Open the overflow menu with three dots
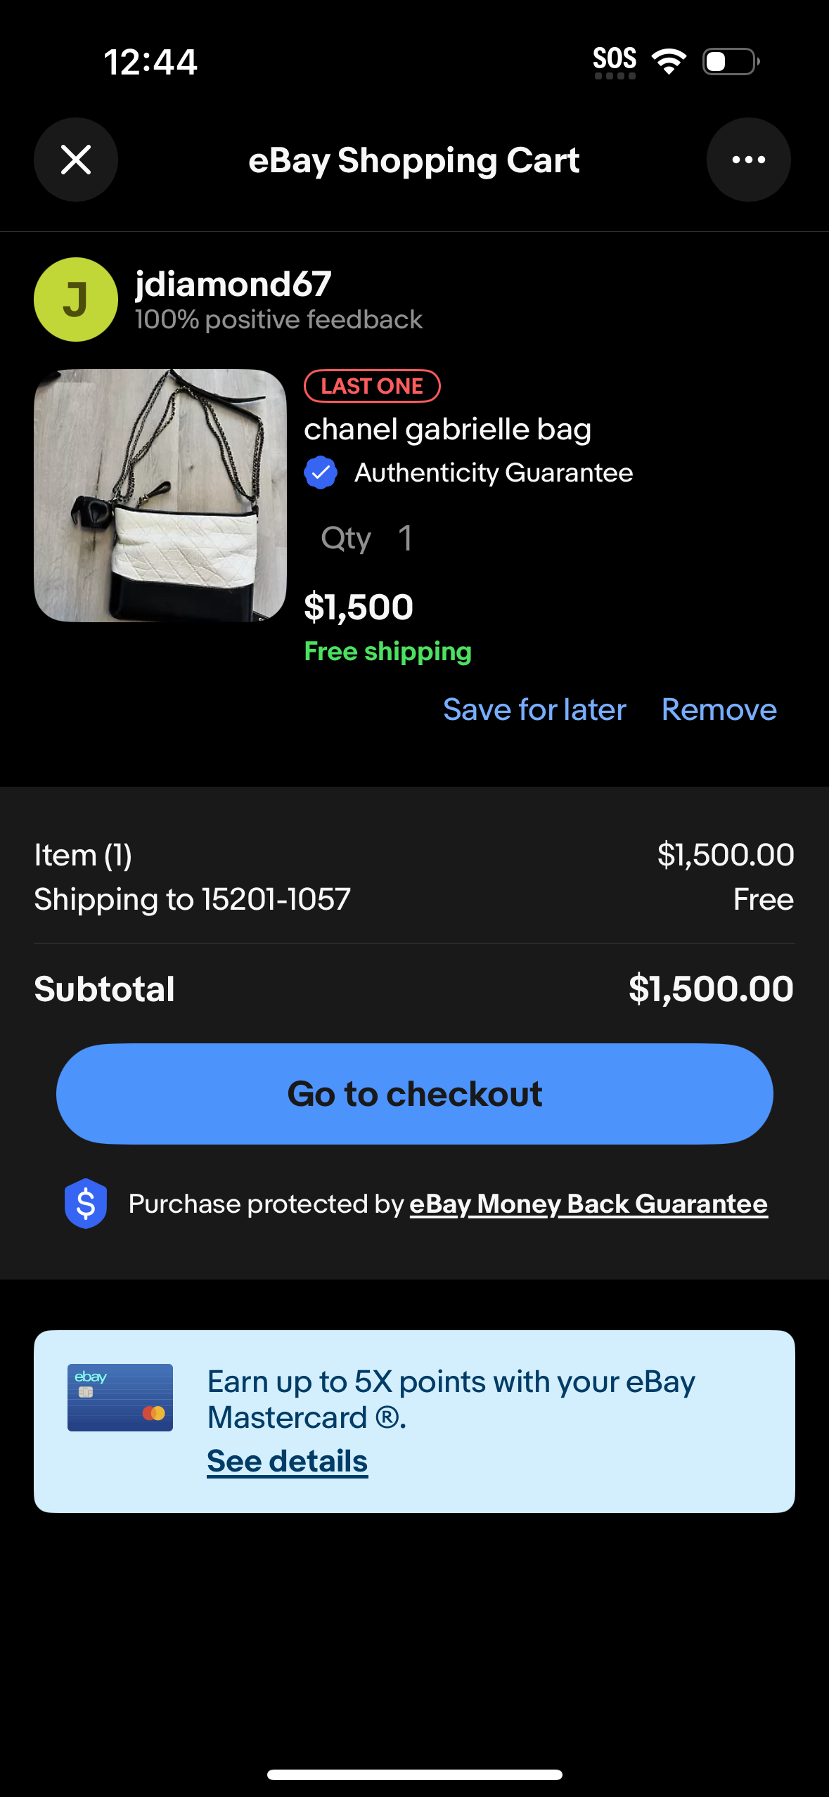Image resolution: width=829 pixels, height=1797 pixels. (x=748, y=160)
